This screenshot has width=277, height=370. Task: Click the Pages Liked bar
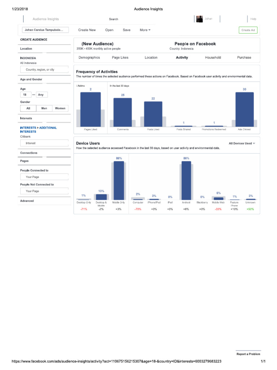click(x=91, y=109)
